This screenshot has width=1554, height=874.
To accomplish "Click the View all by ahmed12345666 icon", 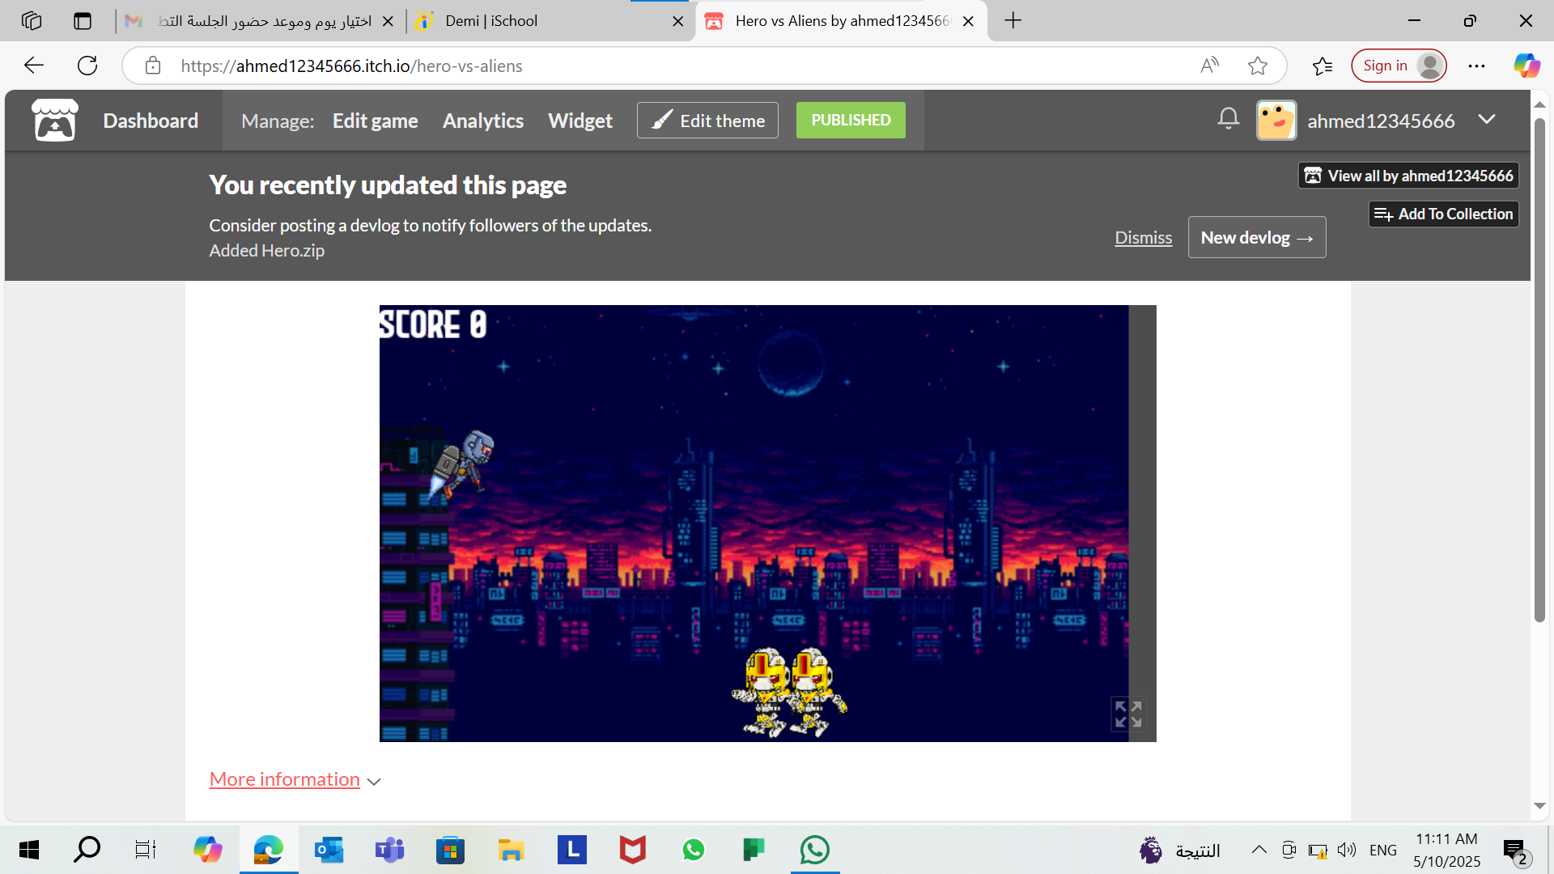I will click(1313, 175).
